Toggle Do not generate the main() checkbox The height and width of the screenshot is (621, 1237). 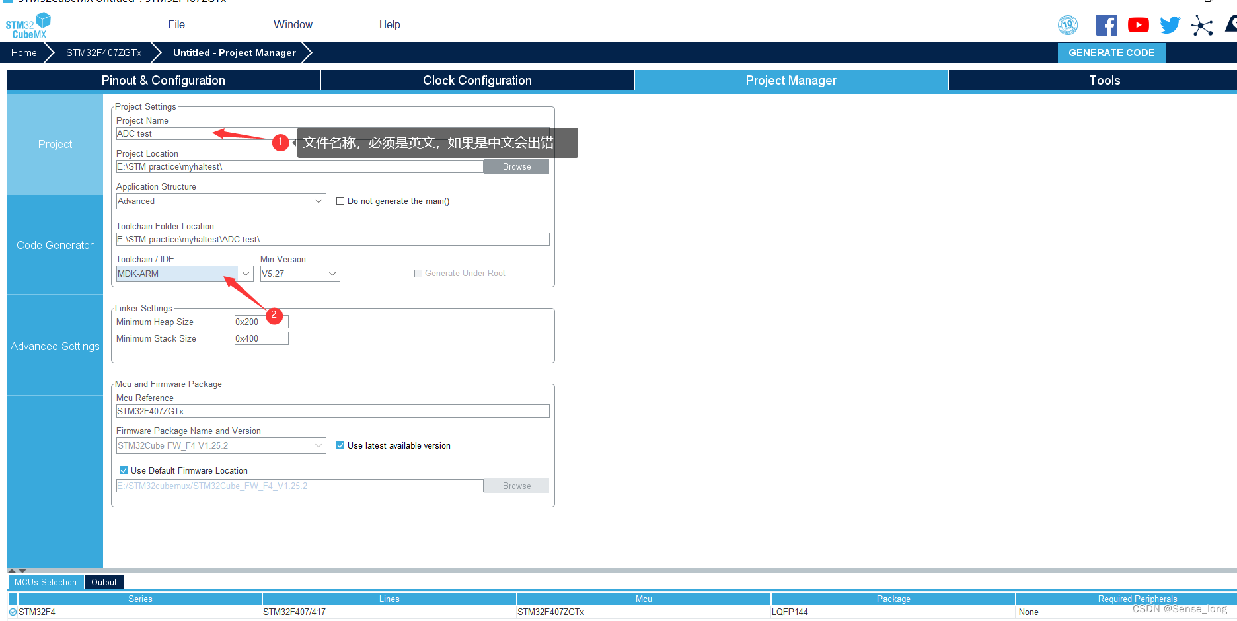tap(340, 201)
